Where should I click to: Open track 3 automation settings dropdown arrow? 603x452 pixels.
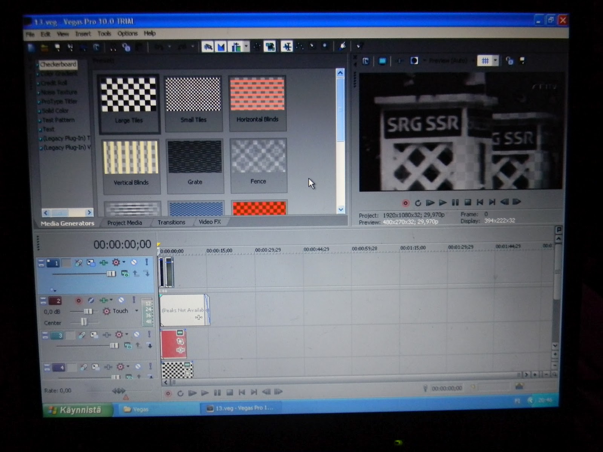click(127, 334)
